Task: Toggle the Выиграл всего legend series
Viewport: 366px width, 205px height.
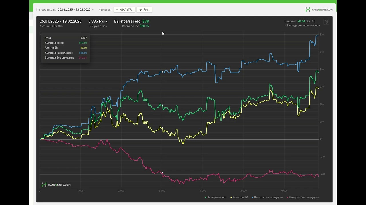Action: [216, 197]
